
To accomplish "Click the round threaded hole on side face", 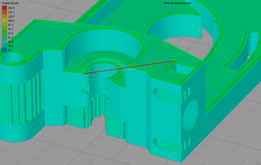I will click(191, 115).
